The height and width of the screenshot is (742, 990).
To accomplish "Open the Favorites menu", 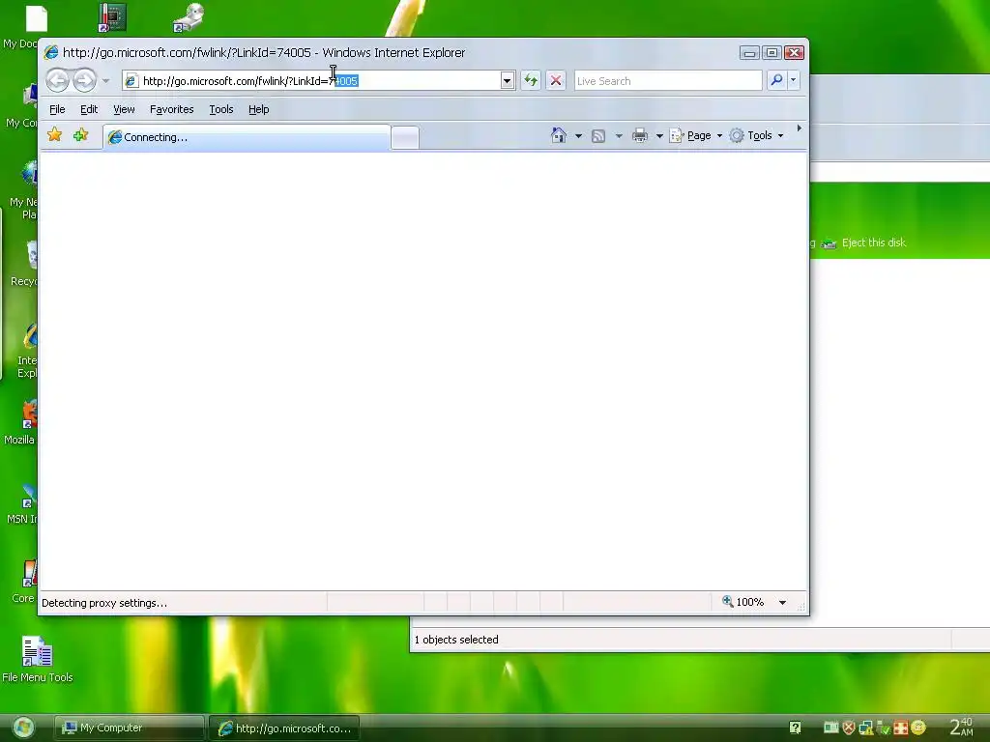I will click(x=172, y=109).
